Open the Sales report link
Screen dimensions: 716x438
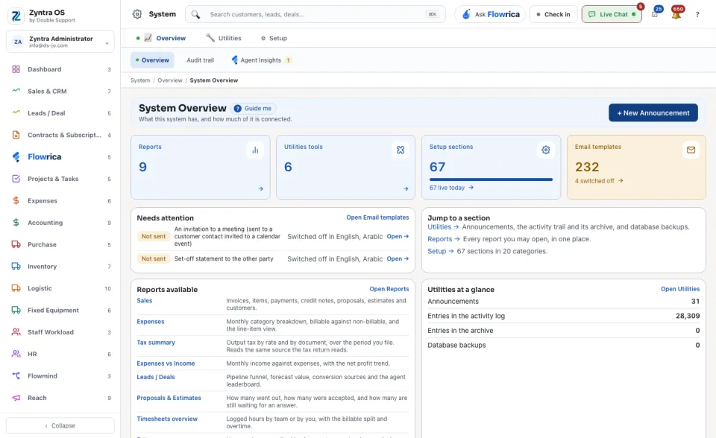coord(144,301)
